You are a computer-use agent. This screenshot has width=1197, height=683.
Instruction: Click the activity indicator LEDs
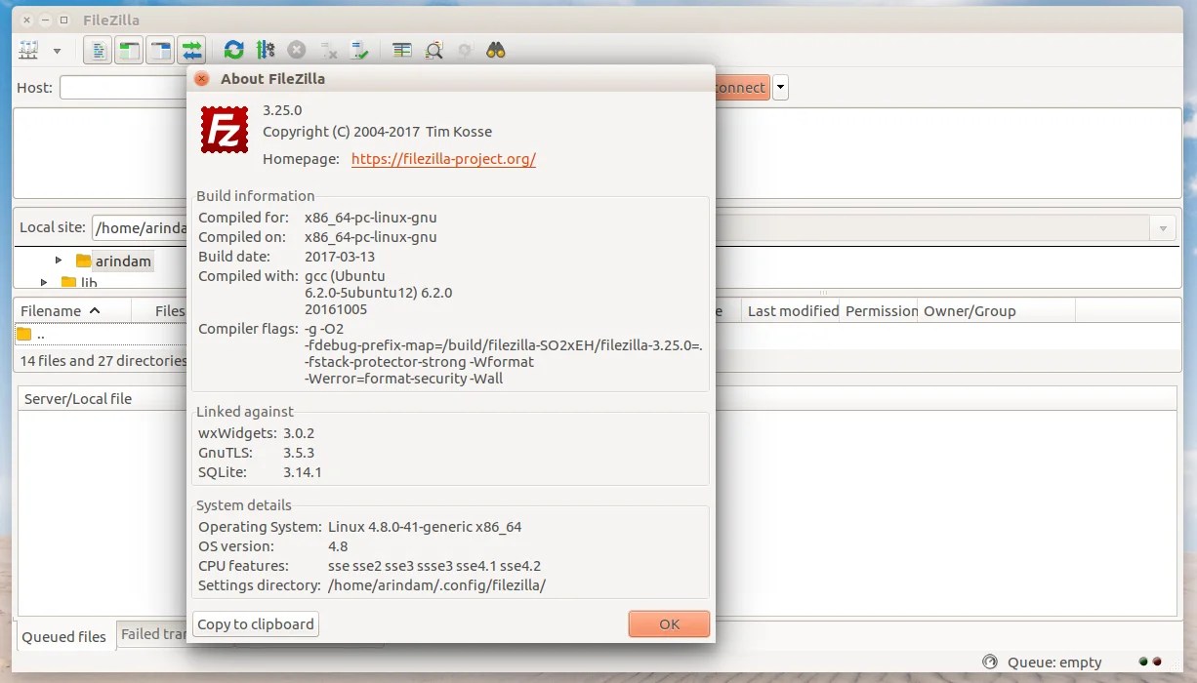point(1150,661)
